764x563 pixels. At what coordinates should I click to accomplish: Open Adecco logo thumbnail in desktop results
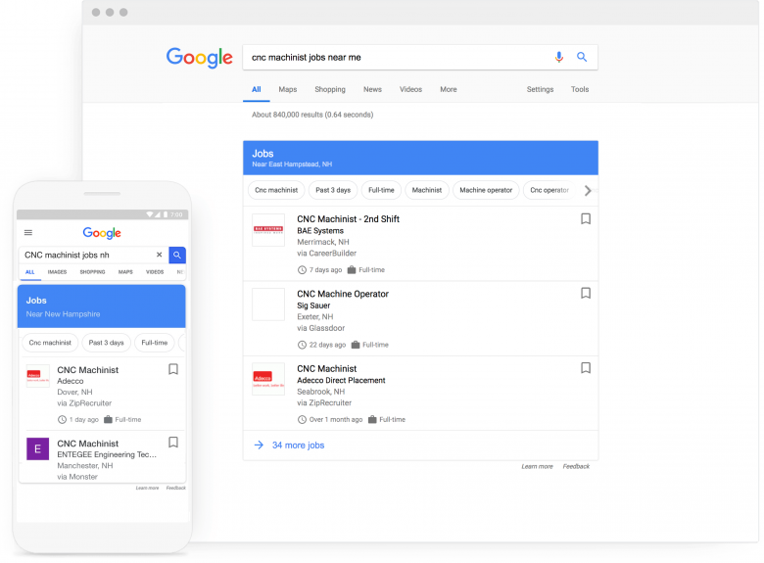pos(268,379)
